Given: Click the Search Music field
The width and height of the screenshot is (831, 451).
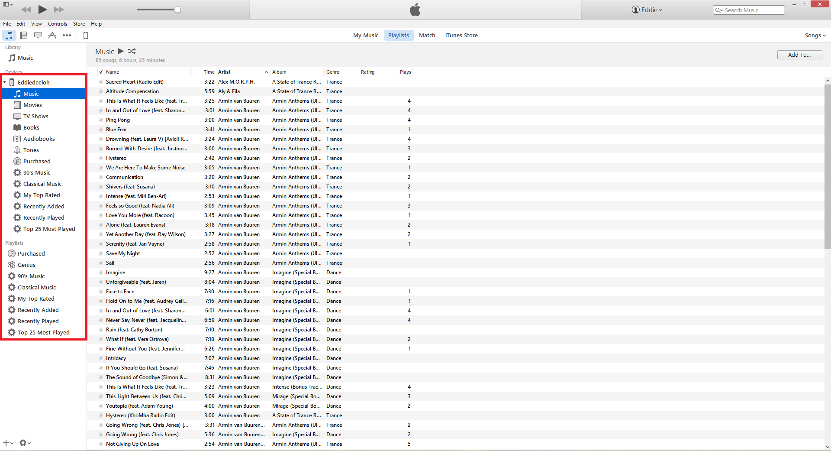Looking at the screenshot, I should coord(749,10).
